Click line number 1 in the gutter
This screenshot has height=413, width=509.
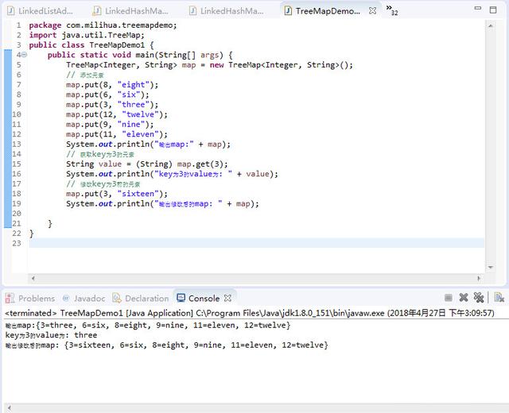pyautogui.click(x=19, y=25)
